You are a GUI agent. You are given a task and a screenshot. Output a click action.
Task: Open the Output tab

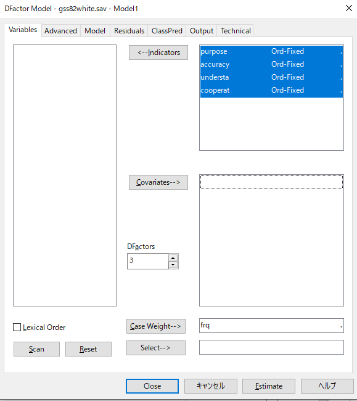pos(202,31)
